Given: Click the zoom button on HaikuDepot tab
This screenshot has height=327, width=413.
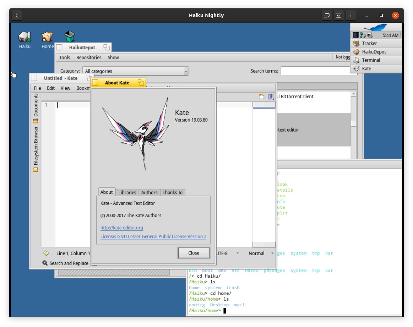Looking at the screenshot, I should point(106,47).
